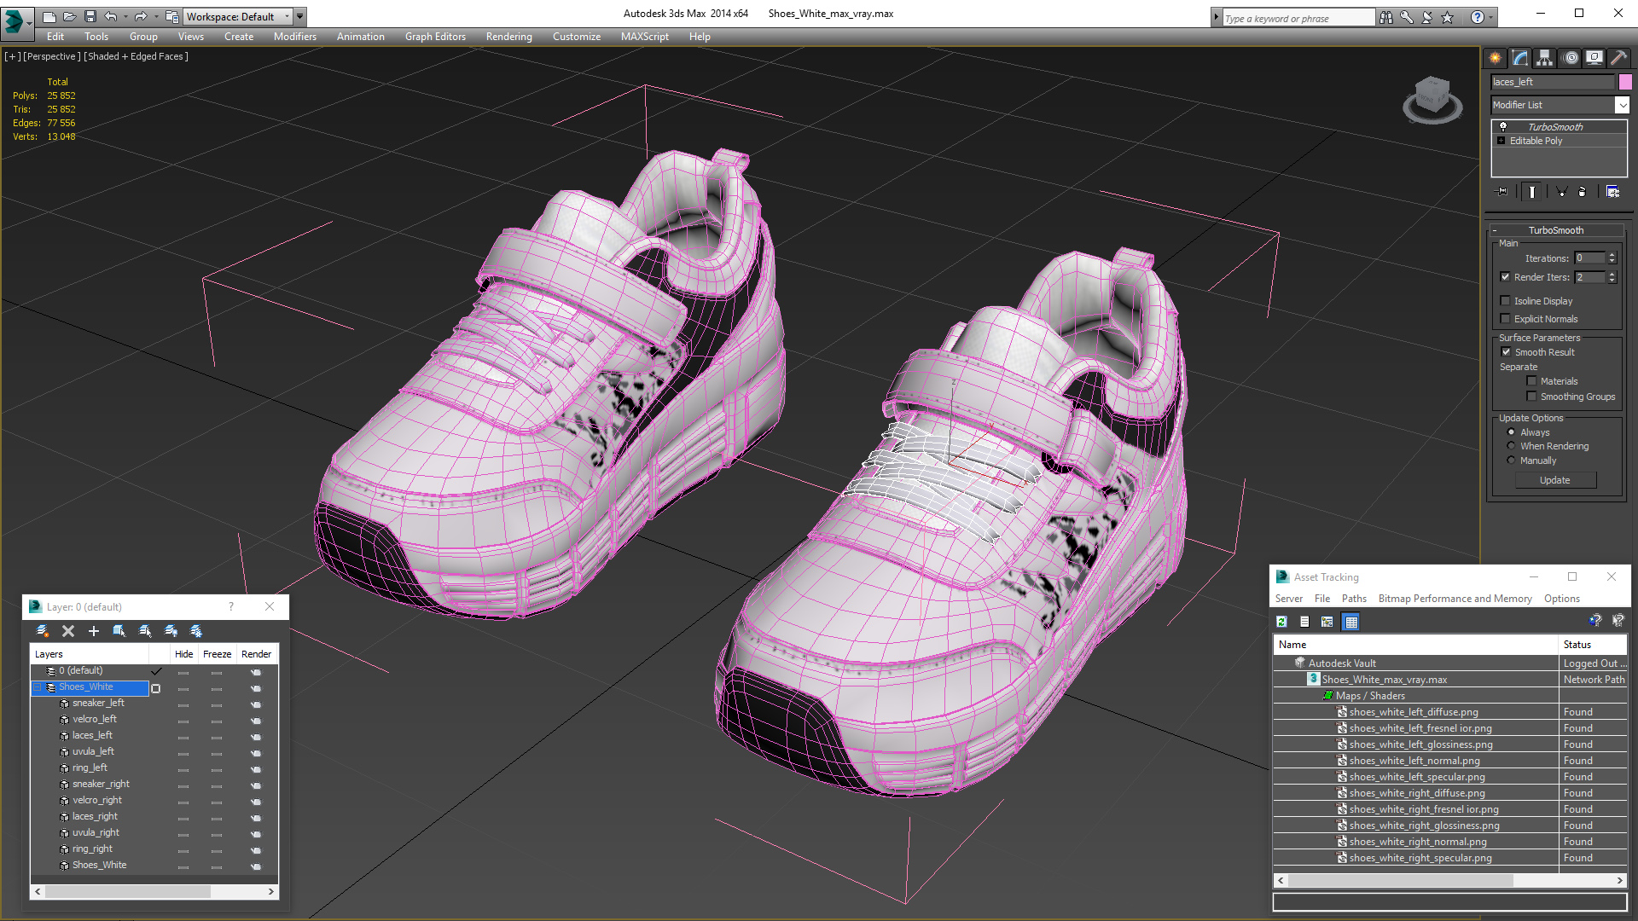
Task: Enable the Isoline Display checkbox
Action: coord(1506,301)
